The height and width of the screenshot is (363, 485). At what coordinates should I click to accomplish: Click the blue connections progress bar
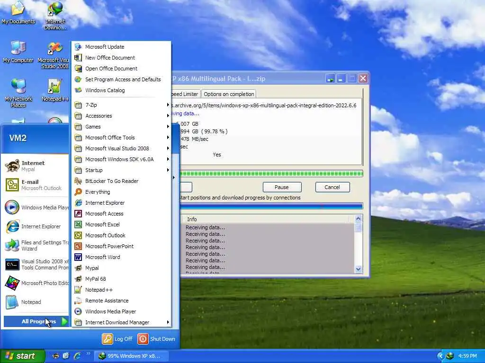[271, 206]
